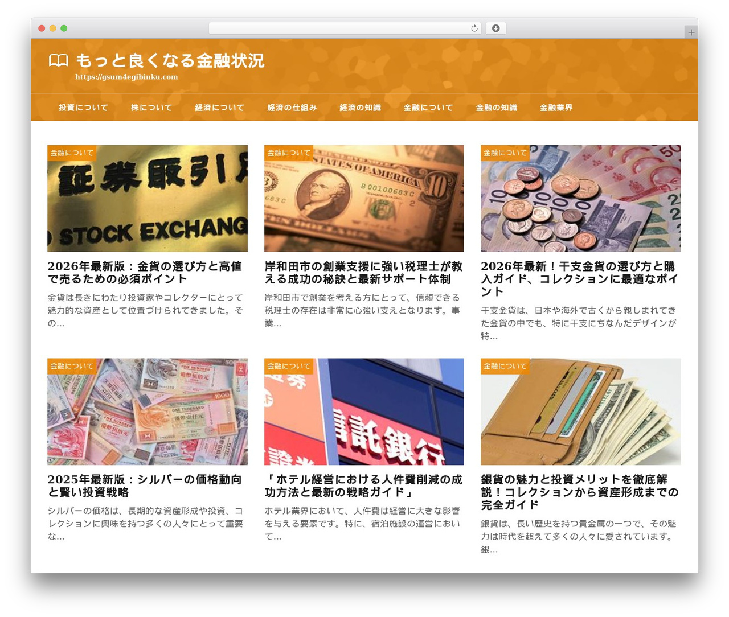This screenshot has height=617, width=729.
Task: Open a new tab with the plus button
Action: coord(691,32)
